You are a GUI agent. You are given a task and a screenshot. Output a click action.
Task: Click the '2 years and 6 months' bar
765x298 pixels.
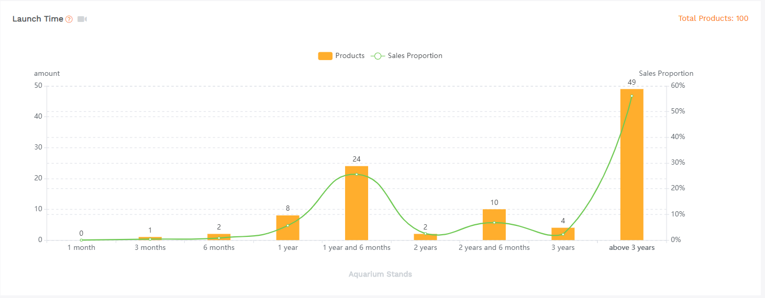tap(494, 225)
